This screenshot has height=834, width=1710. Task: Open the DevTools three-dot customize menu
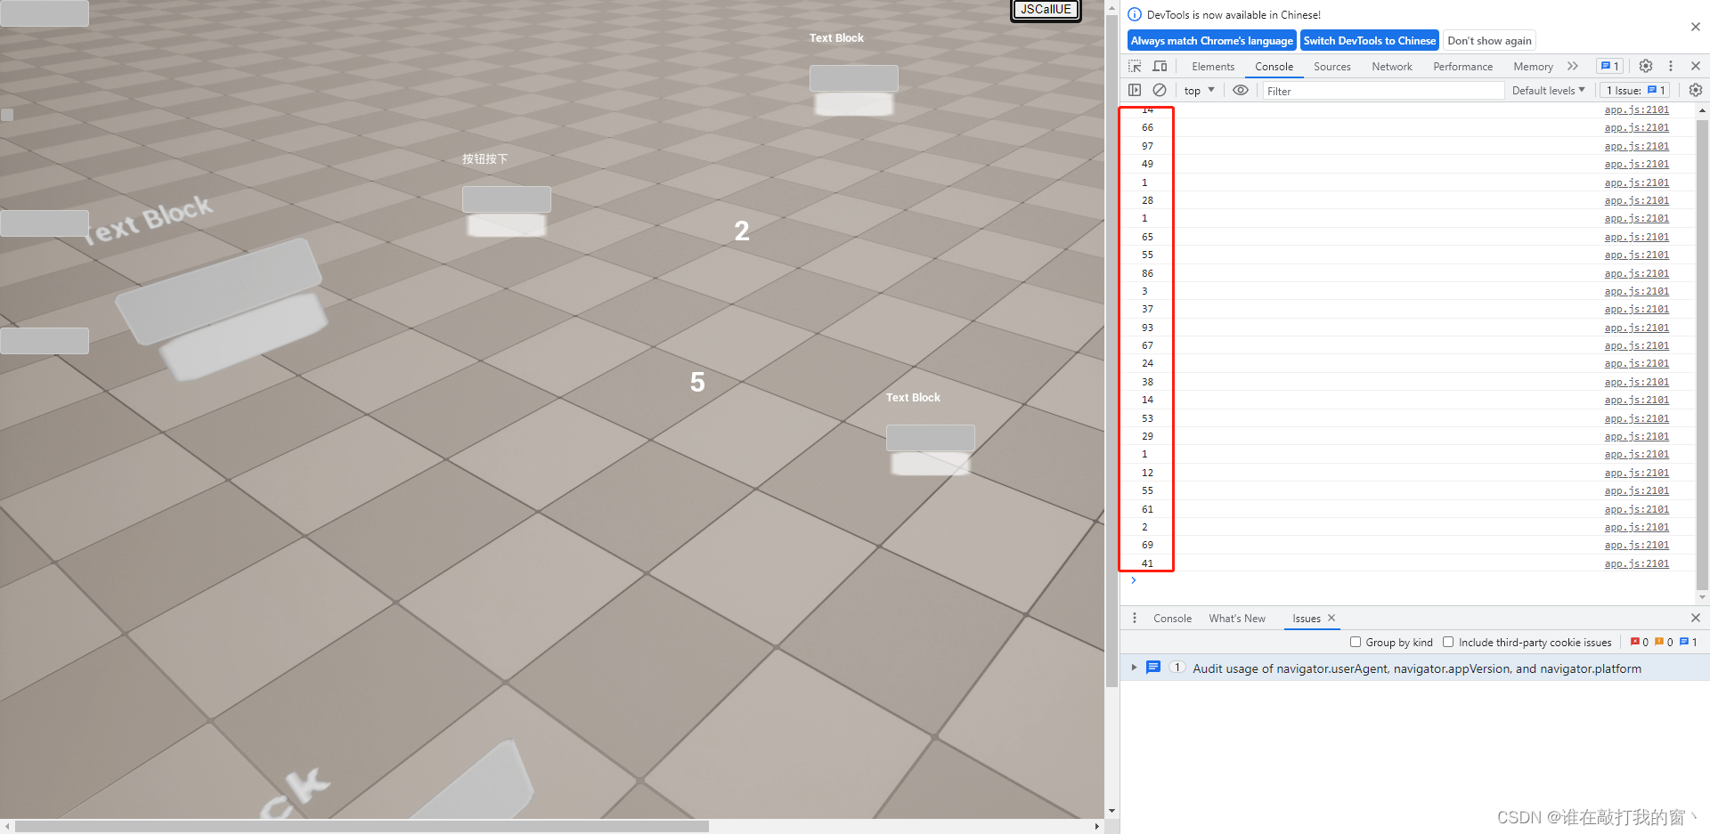1671,66
